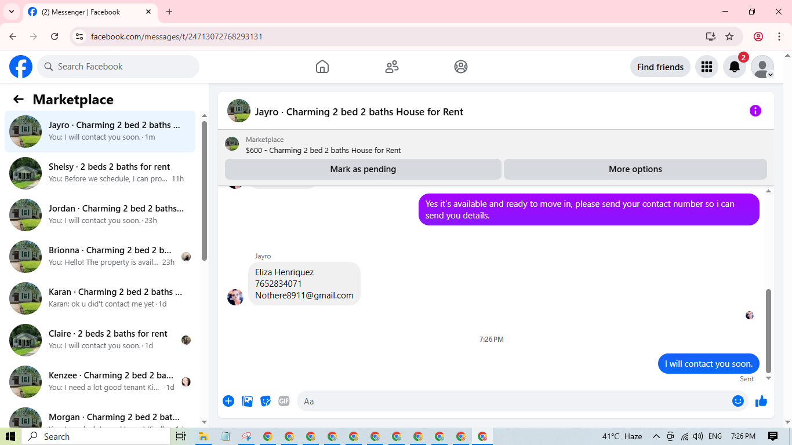Image resolution: width=792 pixels, height=445 pixels.
Task: Expand the Chrome tab search dropdown
Action: [12, 12]
